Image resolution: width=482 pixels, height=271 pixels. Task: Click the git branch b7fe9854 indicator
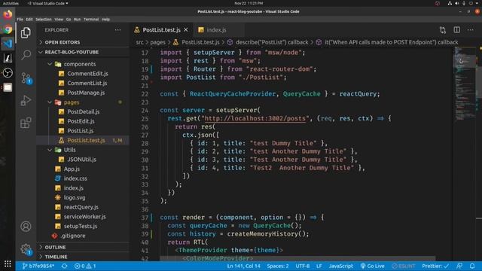(38, 266)
